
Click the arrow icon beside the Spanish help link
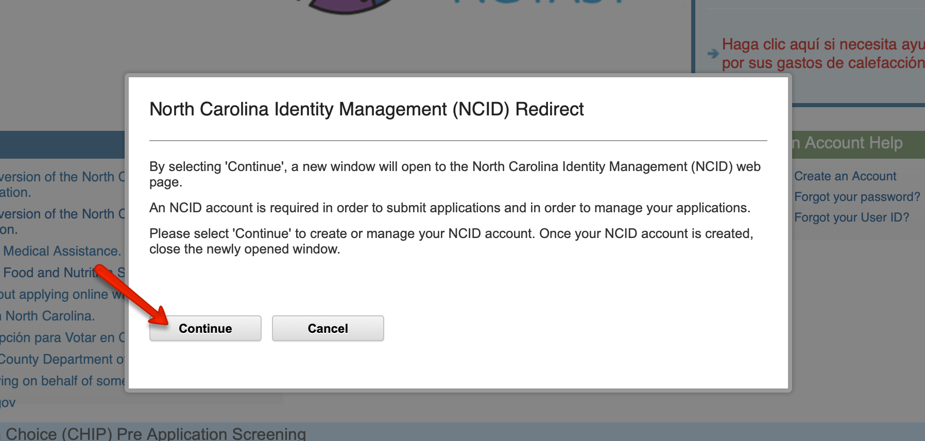coord(713,53)
